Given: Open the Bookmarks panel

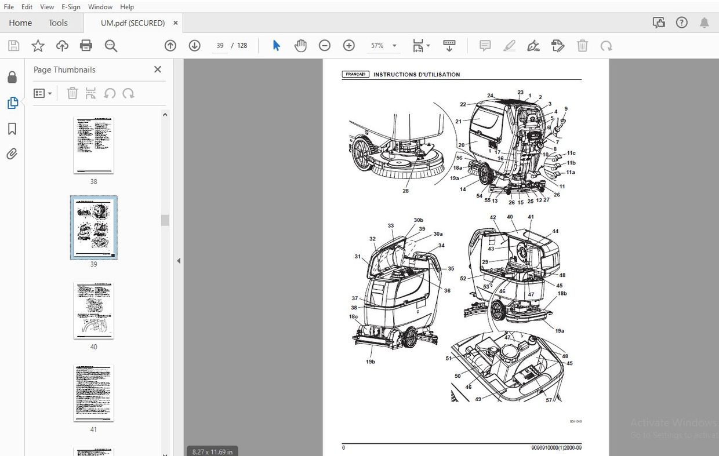Looking at the screenshot, I should (x=12, y=129).
